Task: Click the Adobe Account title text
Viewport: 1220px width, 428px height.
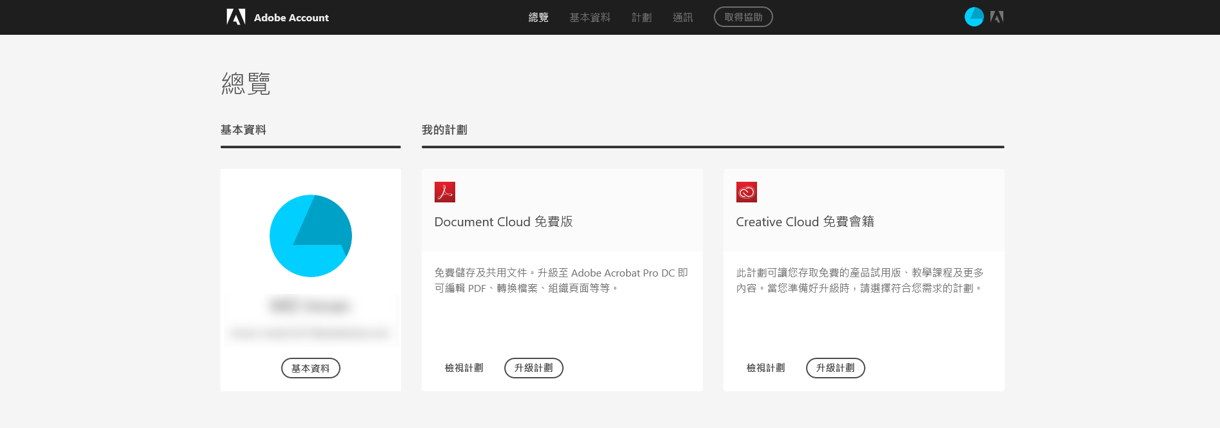Action: tap(291, 17)
